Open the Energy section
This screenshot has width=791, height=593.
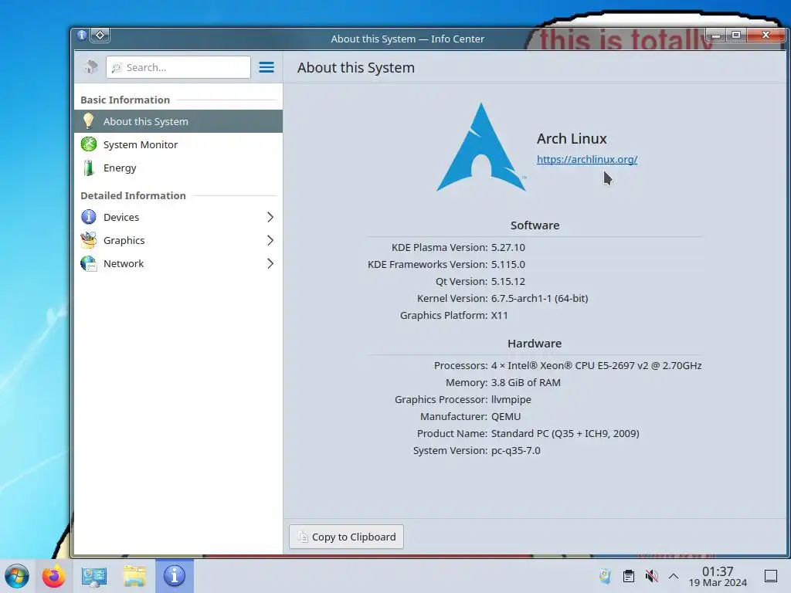[178, 168]
